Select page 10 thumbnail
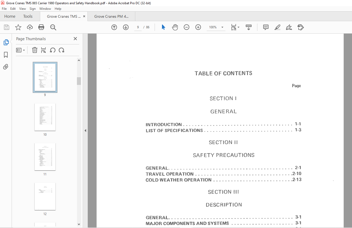Viewport: 352px width, 228px height. (45, 117)
